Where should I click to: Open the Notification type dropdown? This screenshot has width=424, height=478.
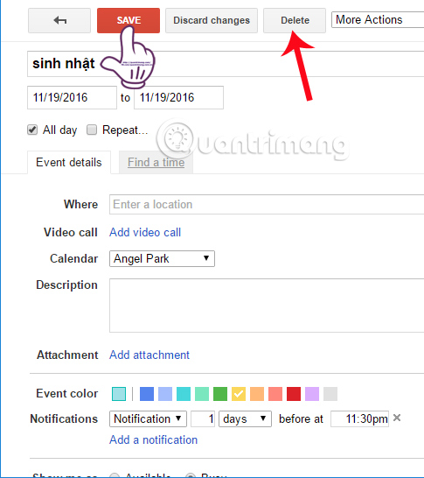click(x=148, y=418)
